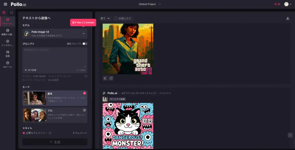Open AIツール in the sidebar
Viewport: 295px width, 150px height.
point(7,64)
